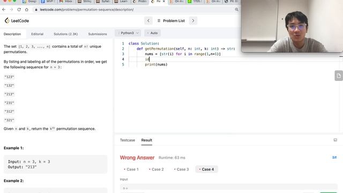Switch to the String browser tab
The height and width of the screenshot is (193, 343).
pyautogui.click(x=85, y=1)
